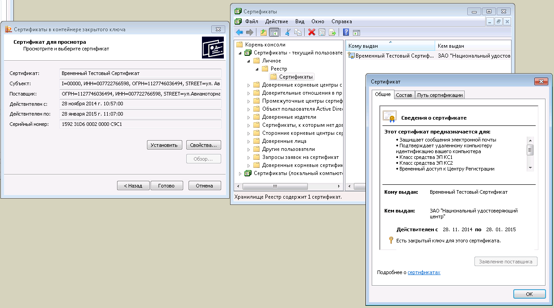Click the red Delete X icon
Screen dimensions: 554x308
pyautogui.click(x=311, y=32)
